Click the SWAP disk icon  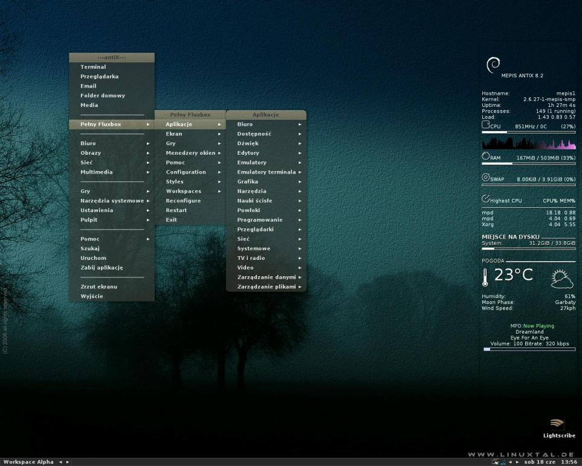[485, 178]
